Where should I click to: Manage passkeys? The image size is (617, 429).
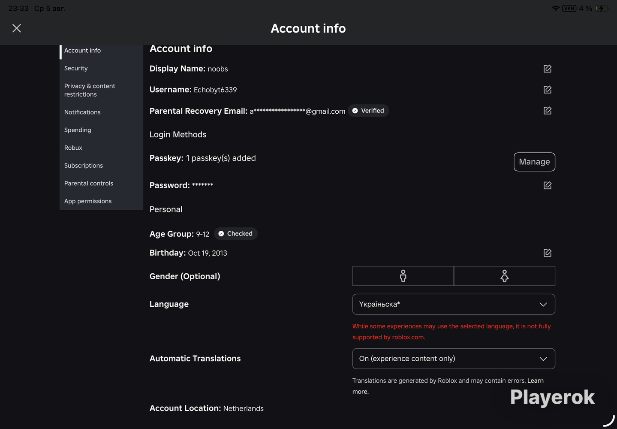(x=534, y=162)
